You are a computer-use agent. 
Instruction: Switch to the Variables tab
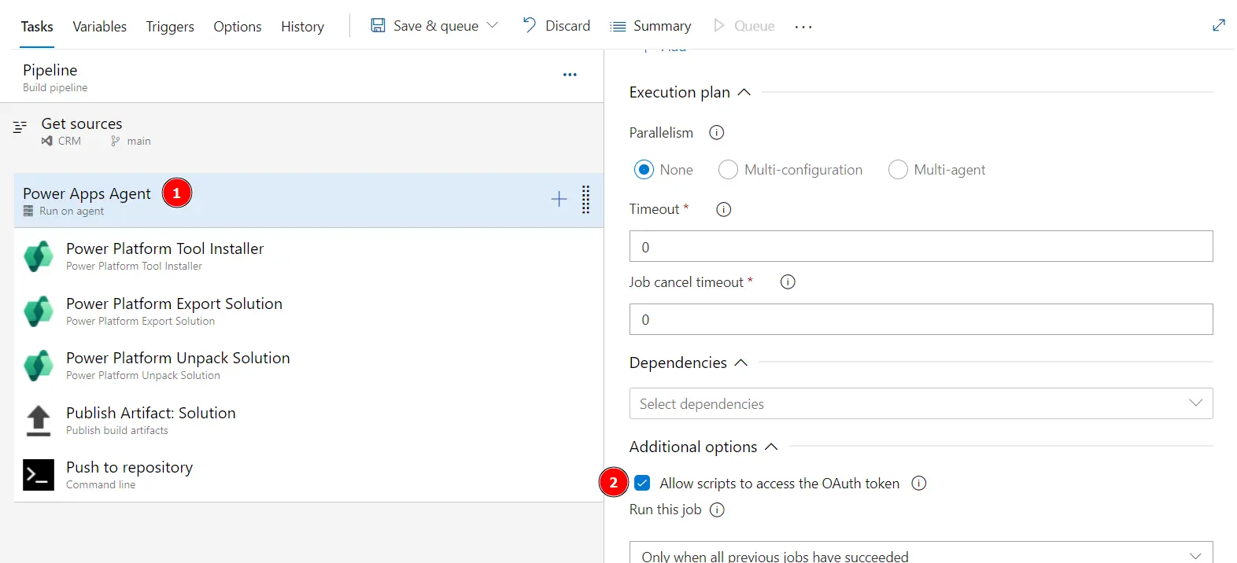click(x=99, y=27)
